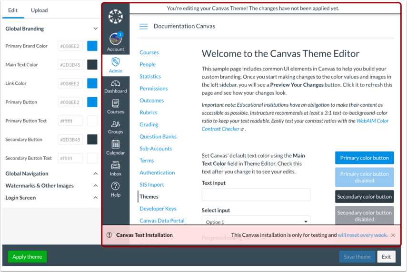Toggle the hamburger course menu icon
The image size is (407, 272).
coord(144,26)
